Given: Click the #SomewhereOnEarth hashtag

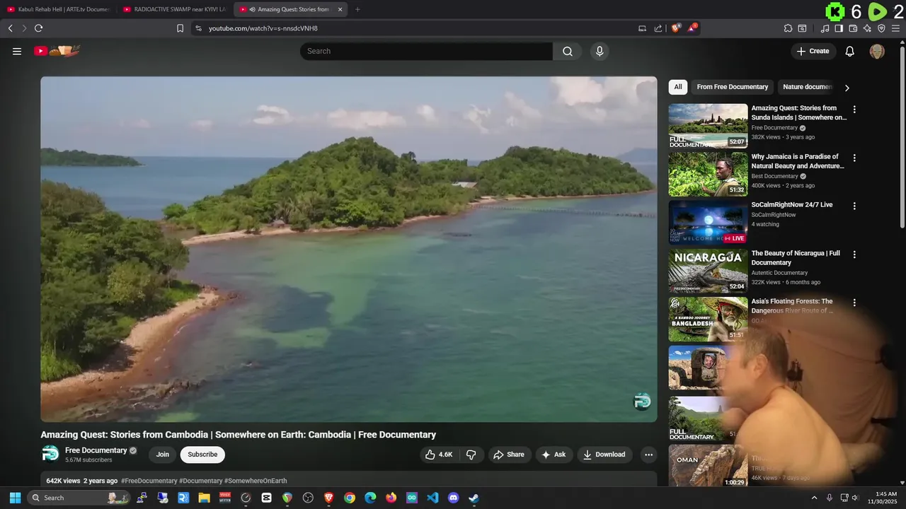Looking at the screenshot, I should pos(256,481).
